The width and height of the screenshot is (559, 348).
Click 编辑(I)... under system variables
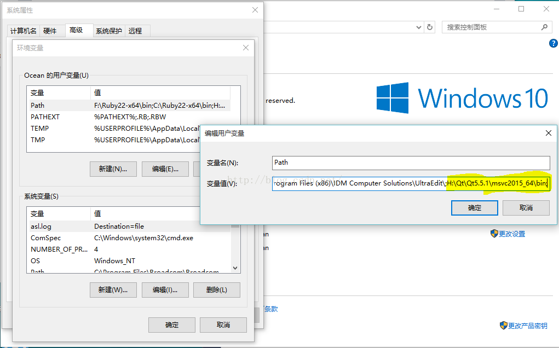point(165,290)
